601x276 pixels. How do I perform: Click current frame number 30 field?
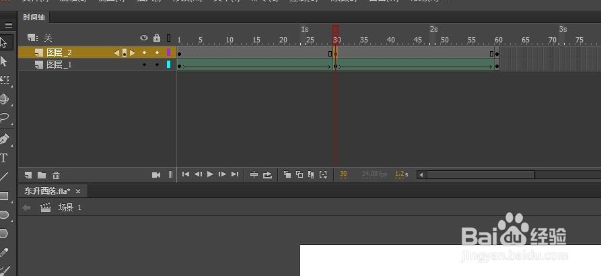coord(343,174)
